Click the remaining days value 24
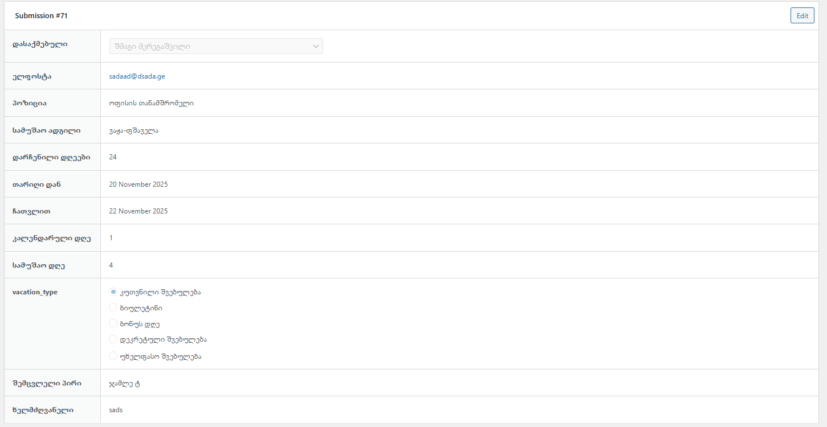 tap(113, 157)
